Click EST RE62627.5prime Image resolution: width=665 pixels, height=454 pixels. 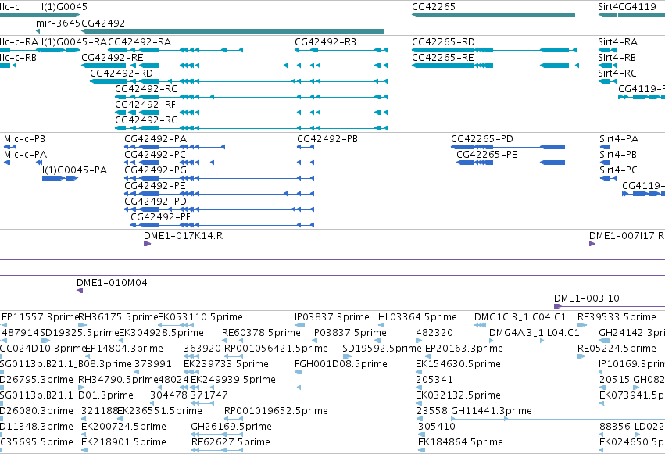click(216, 450)
